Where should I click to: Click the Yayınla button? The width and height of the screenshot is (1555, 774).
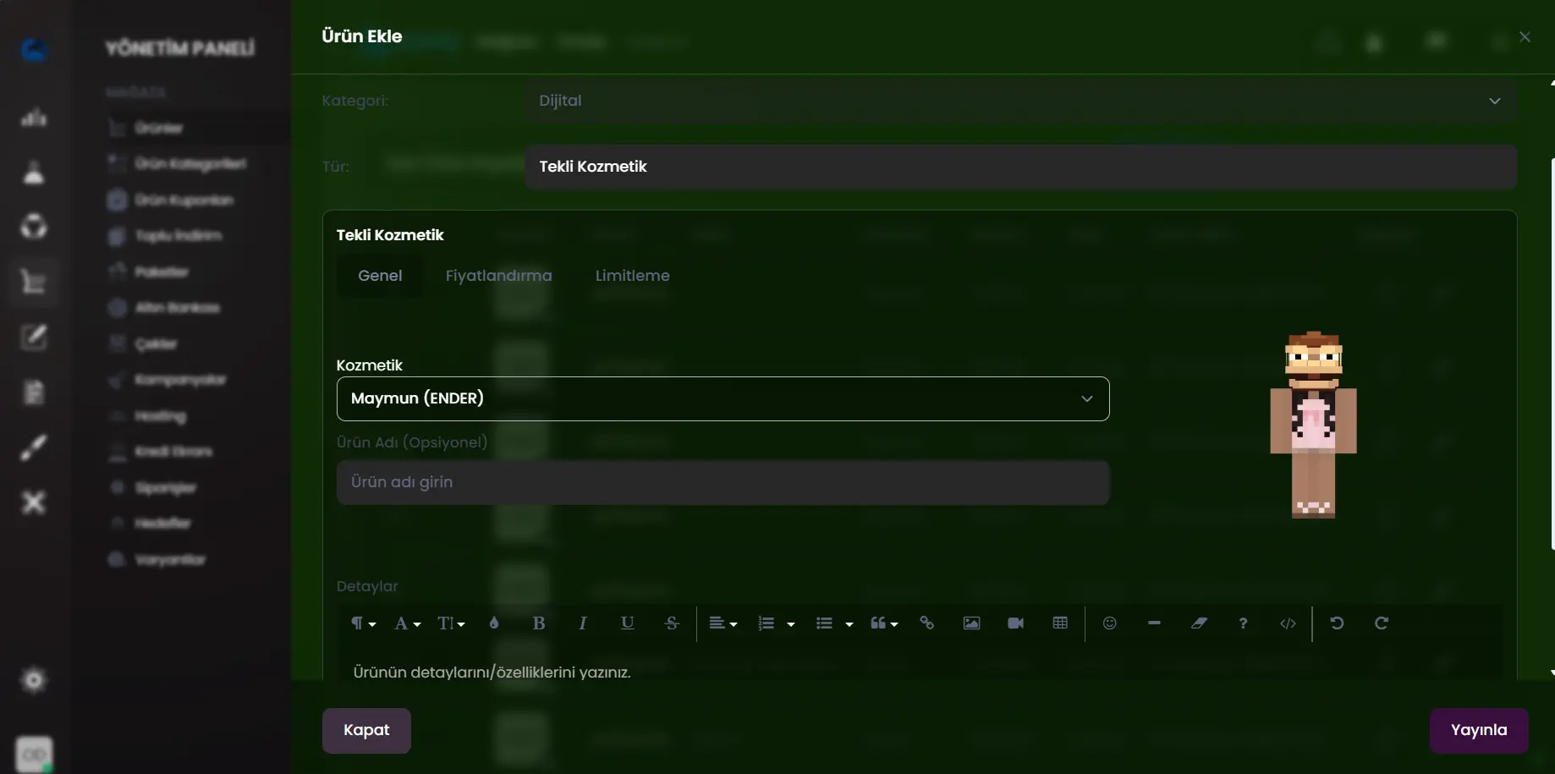1478,730
